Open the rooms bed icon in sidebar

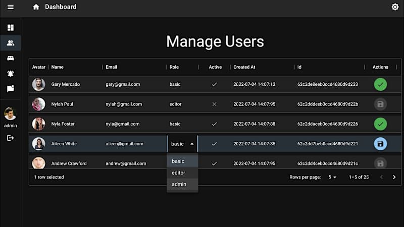(x=11, y=58)
